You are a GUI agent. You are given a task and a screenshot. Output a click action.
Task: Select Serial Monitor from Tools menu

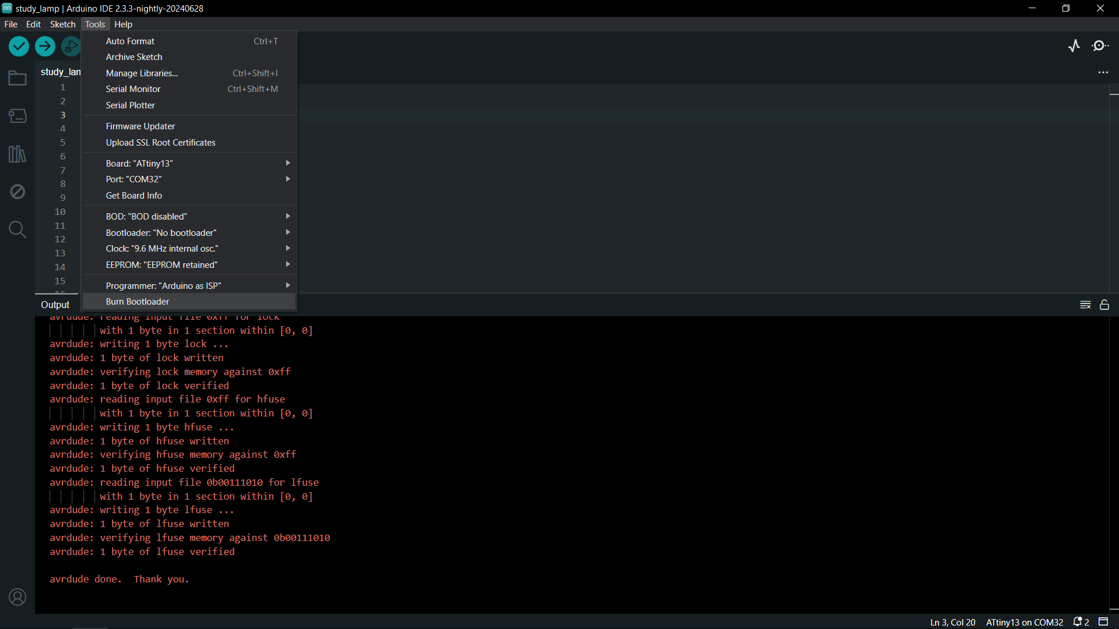[x=132, y=89]
